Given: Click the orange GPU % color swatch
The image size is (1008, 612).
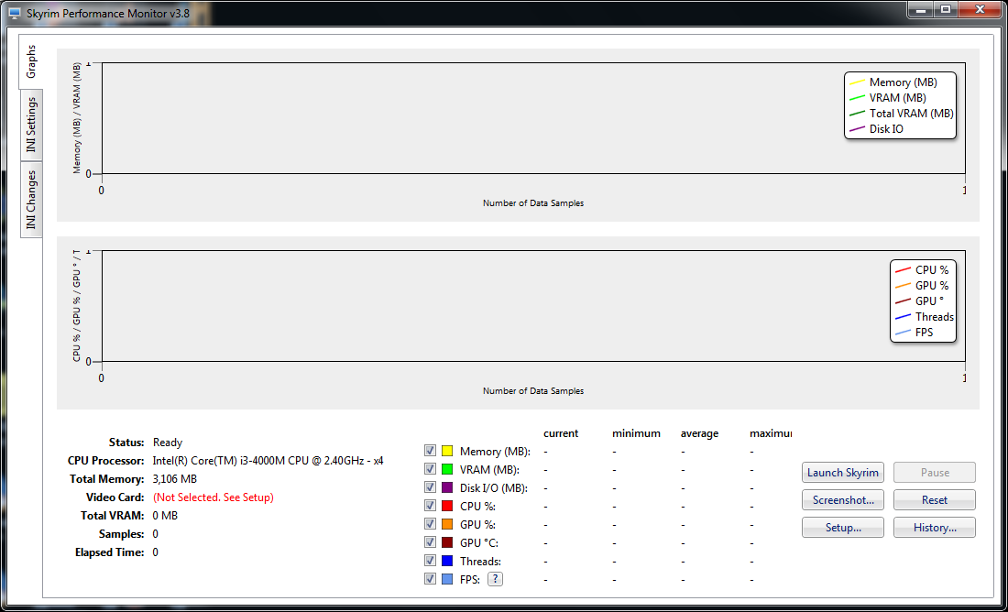Looking at the screenshot, I should coord(447,525).
